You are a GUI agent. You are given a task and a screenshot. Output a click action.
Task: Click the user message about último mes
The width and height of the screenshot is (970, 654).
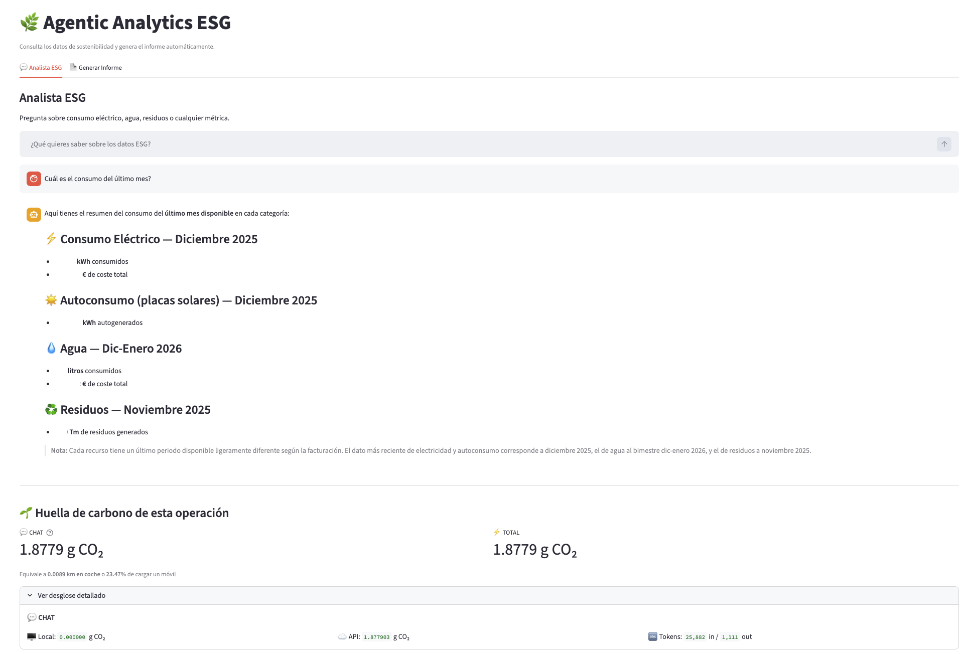point(98,179)
